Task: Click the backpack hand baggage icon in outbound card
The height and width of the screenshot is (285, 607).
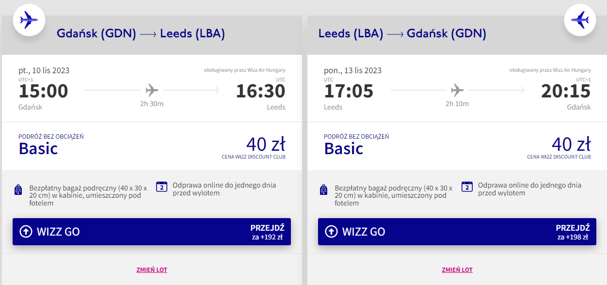Action: coord(18,190)
